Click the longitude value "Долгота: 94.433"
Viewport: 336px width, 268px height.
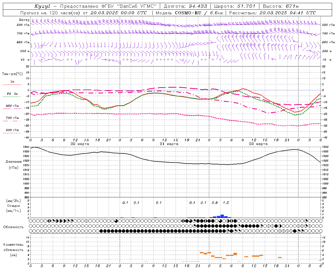point(185,6)
